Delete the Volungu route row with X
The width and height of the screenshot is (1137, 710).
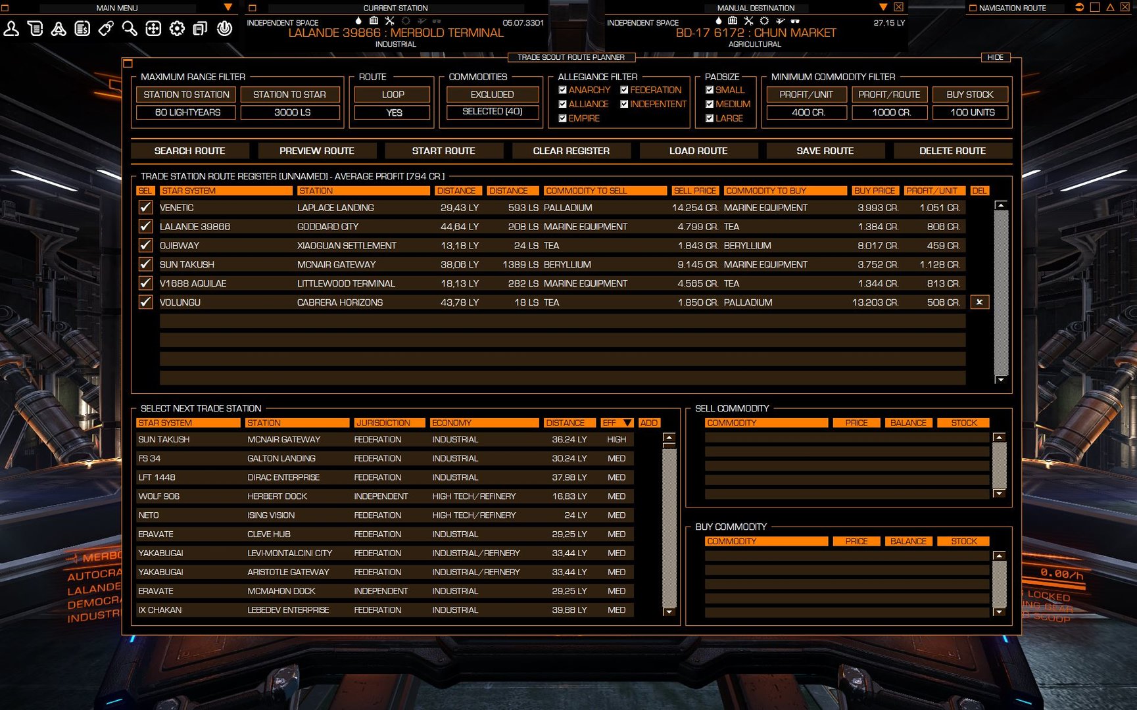click(x=979, y=302)
